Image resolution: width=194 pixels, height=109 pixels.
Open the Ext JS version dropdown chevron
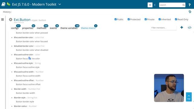(x=60, y=4)
